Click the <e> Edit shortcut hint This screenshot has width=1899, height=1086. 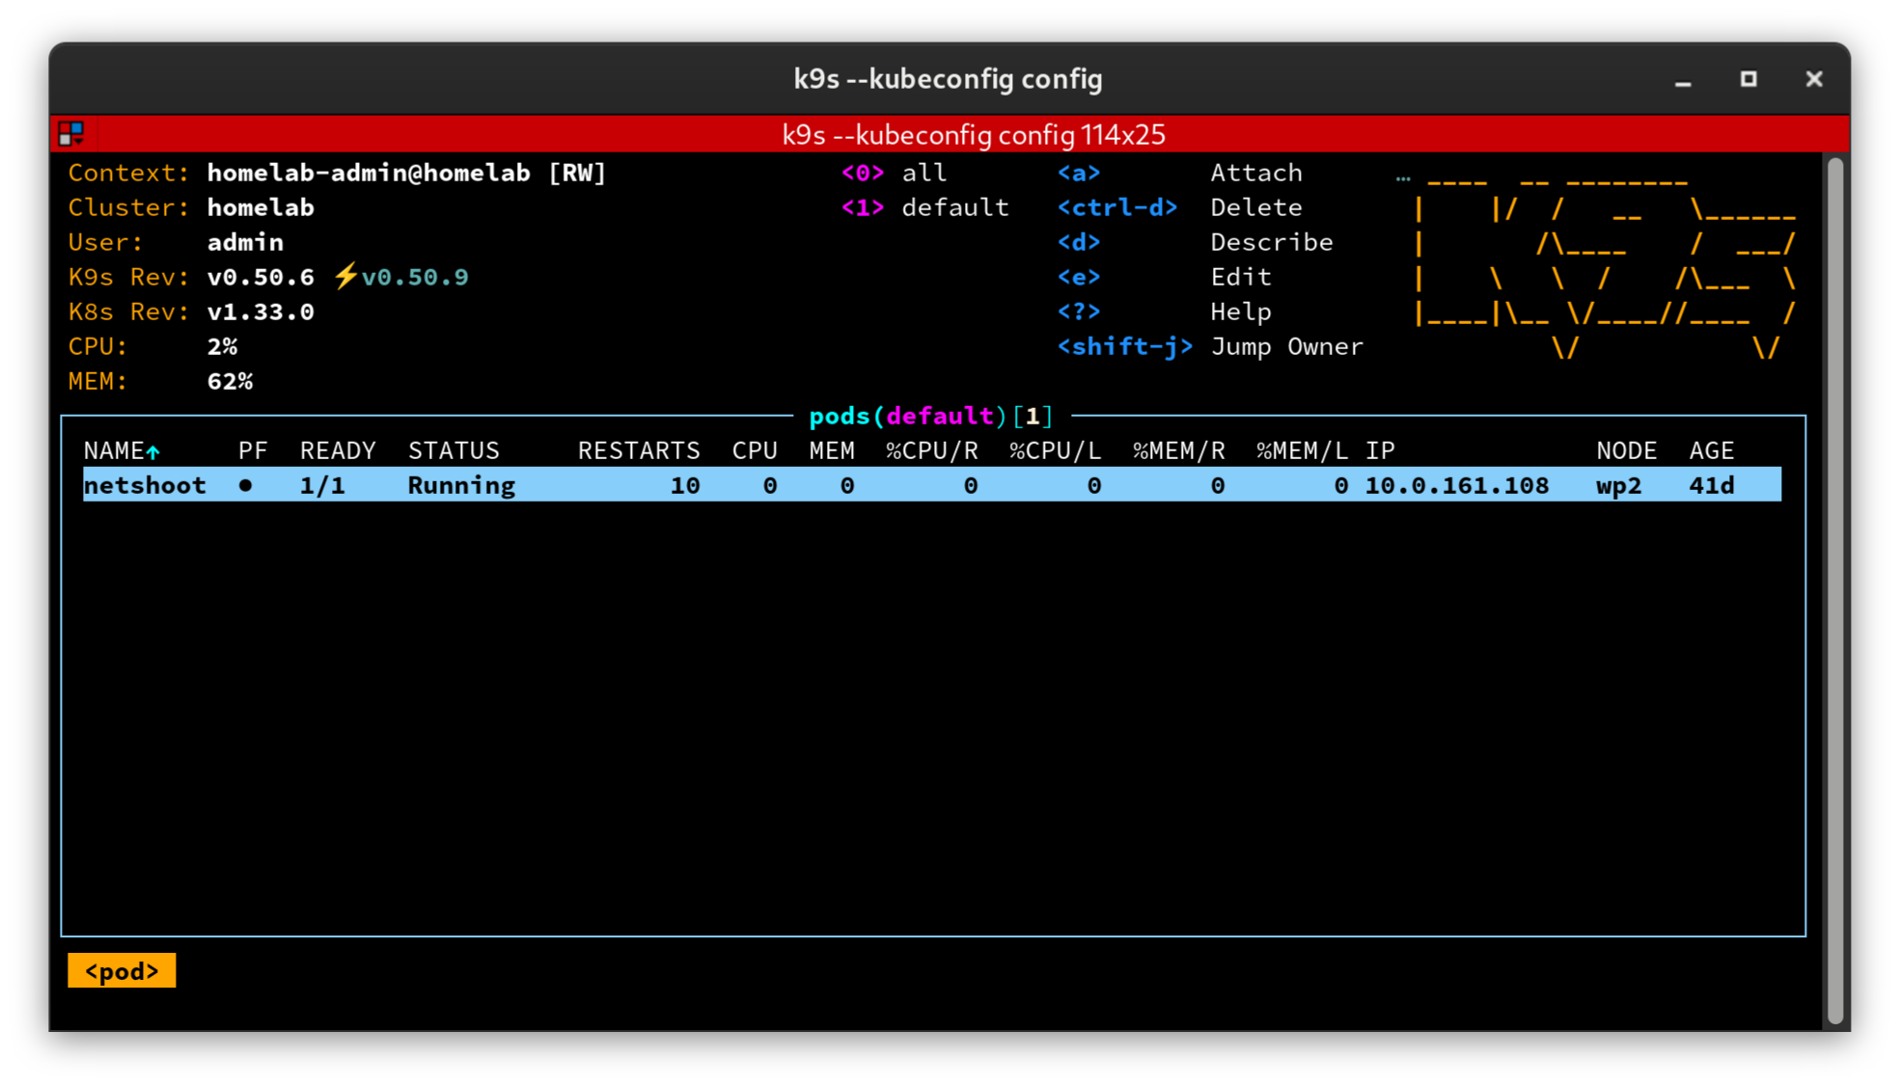1164,277
